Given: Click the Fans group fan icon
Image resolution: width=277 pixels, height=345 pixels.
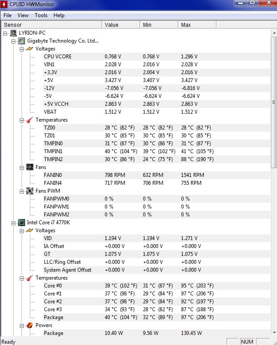Looking at the screenshot, I should tap(30, 167).
